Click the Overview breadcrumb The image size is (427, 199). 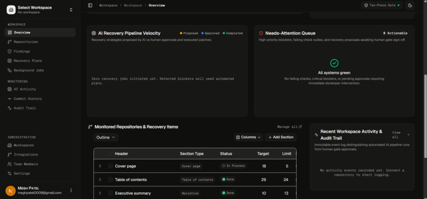click(157, 5)
